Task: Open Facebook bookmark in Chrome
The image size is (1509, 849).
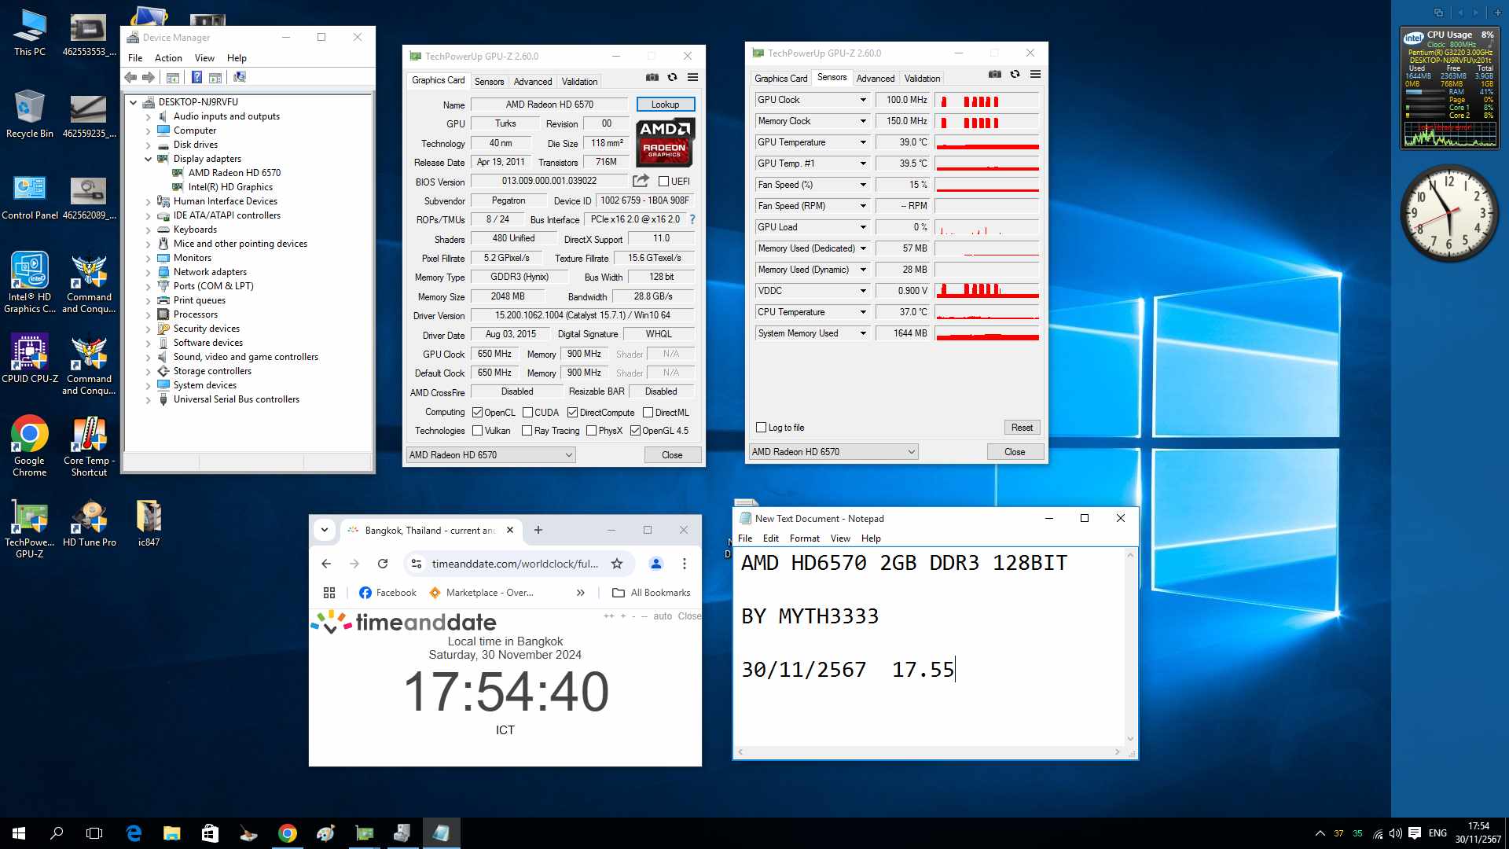Action: coord(387,593)
